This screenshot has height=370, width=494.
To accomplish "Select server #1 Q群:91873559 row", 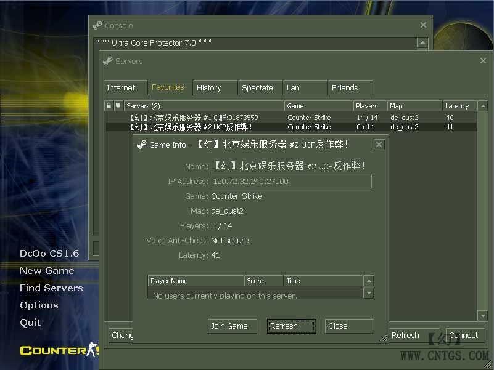I will coord(291,118).
